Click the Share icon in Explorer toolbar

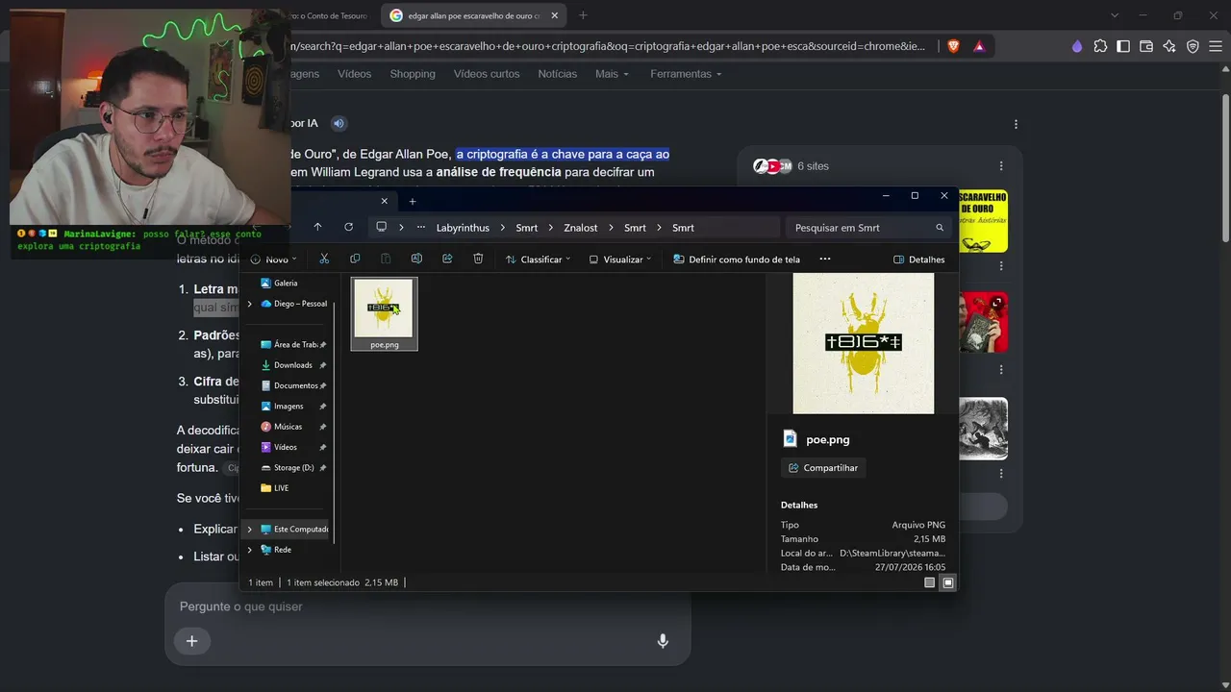click(447, 259)
